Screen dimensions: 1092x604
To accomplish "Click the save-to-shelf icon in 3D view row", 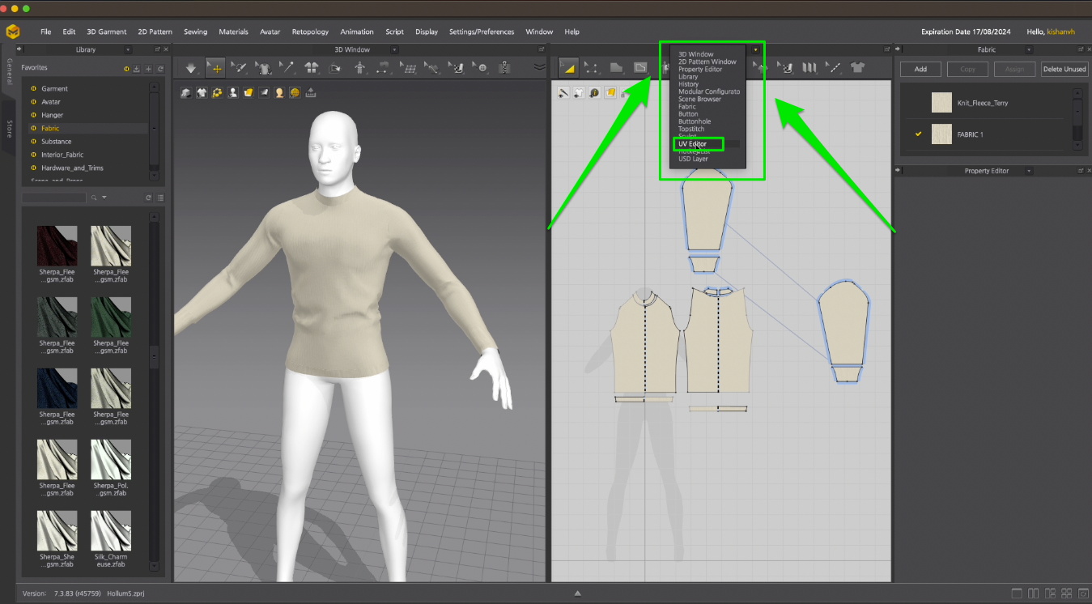I will pos(310,93).
